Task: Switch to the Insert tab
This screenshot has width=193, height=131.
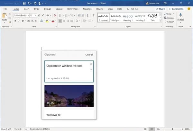Action: pos(26,9)
